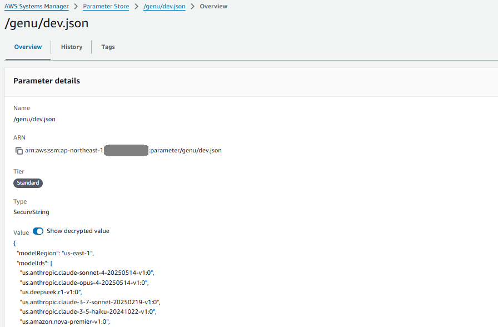Screen dimensions: 498x327
Task: Click the Standard tier badge
Action: 28,183
